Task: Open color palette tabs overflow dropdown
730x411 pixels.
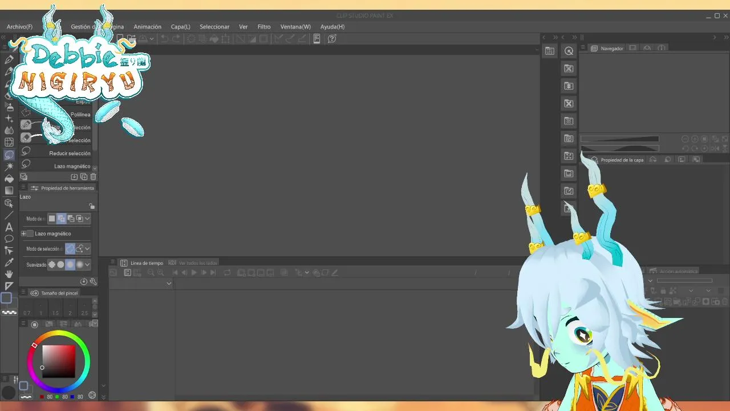Action: (x=95, y=324)
